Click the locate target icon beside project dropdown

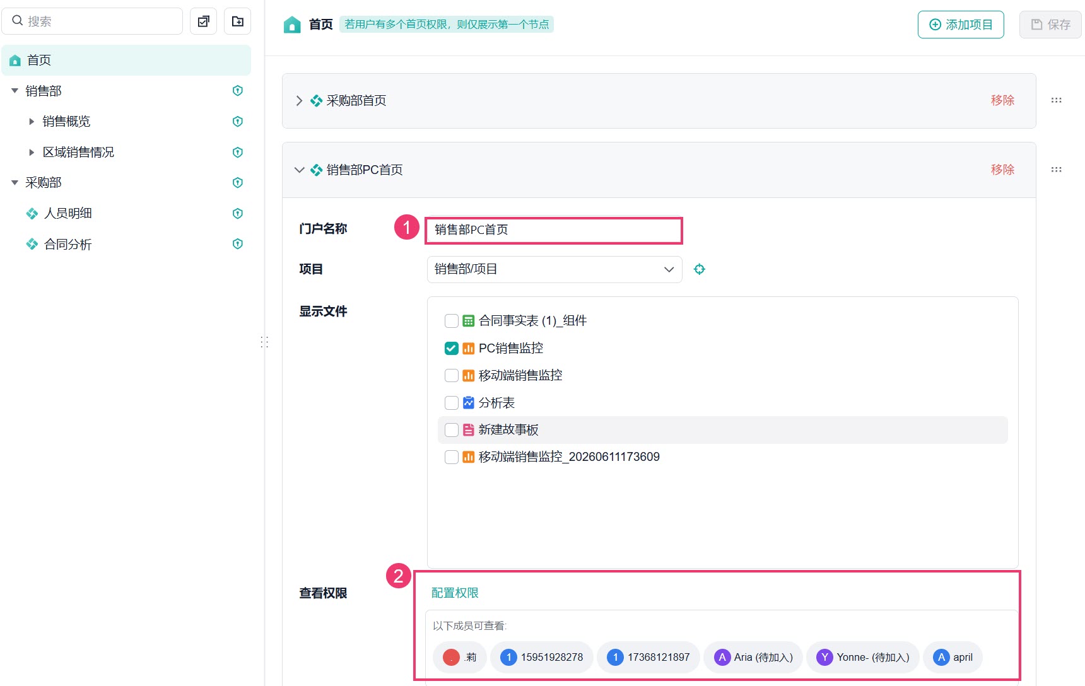[x=700, y=269]
